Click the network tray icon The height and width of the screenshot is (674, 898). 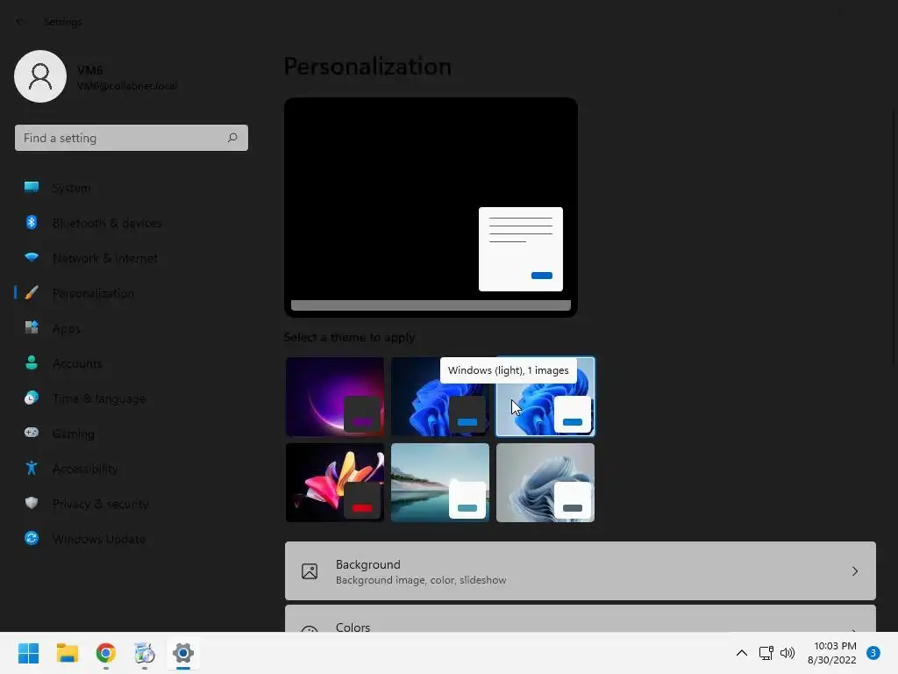pyautogui.click(x=766, y=653)
